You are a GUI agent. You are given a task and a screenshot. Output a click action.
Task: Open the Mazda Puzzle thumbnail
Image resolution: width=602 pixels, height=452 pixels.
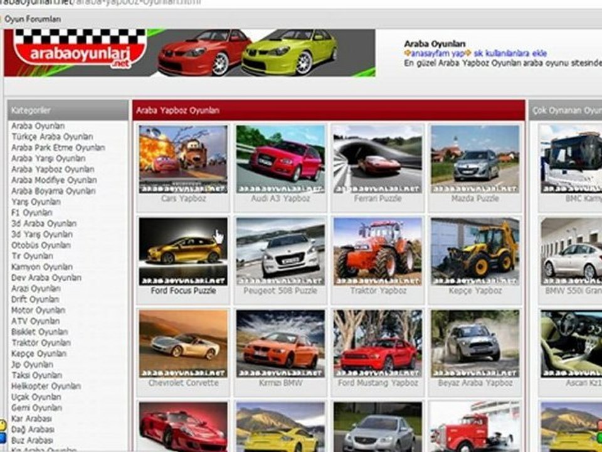pos(475,159)
